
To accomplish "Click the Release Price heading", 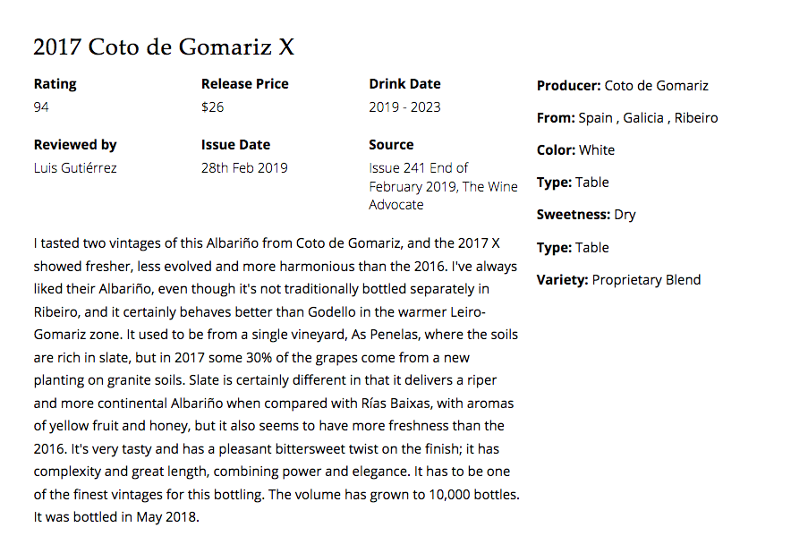I will click(x=244, y=84).
